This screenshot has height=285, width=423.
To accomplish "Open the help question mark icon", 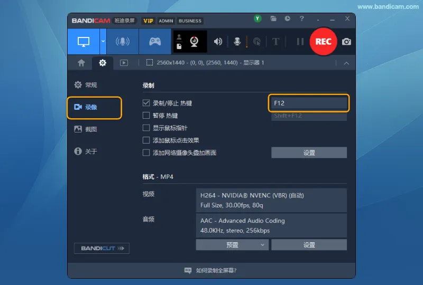I will [301, 18].
